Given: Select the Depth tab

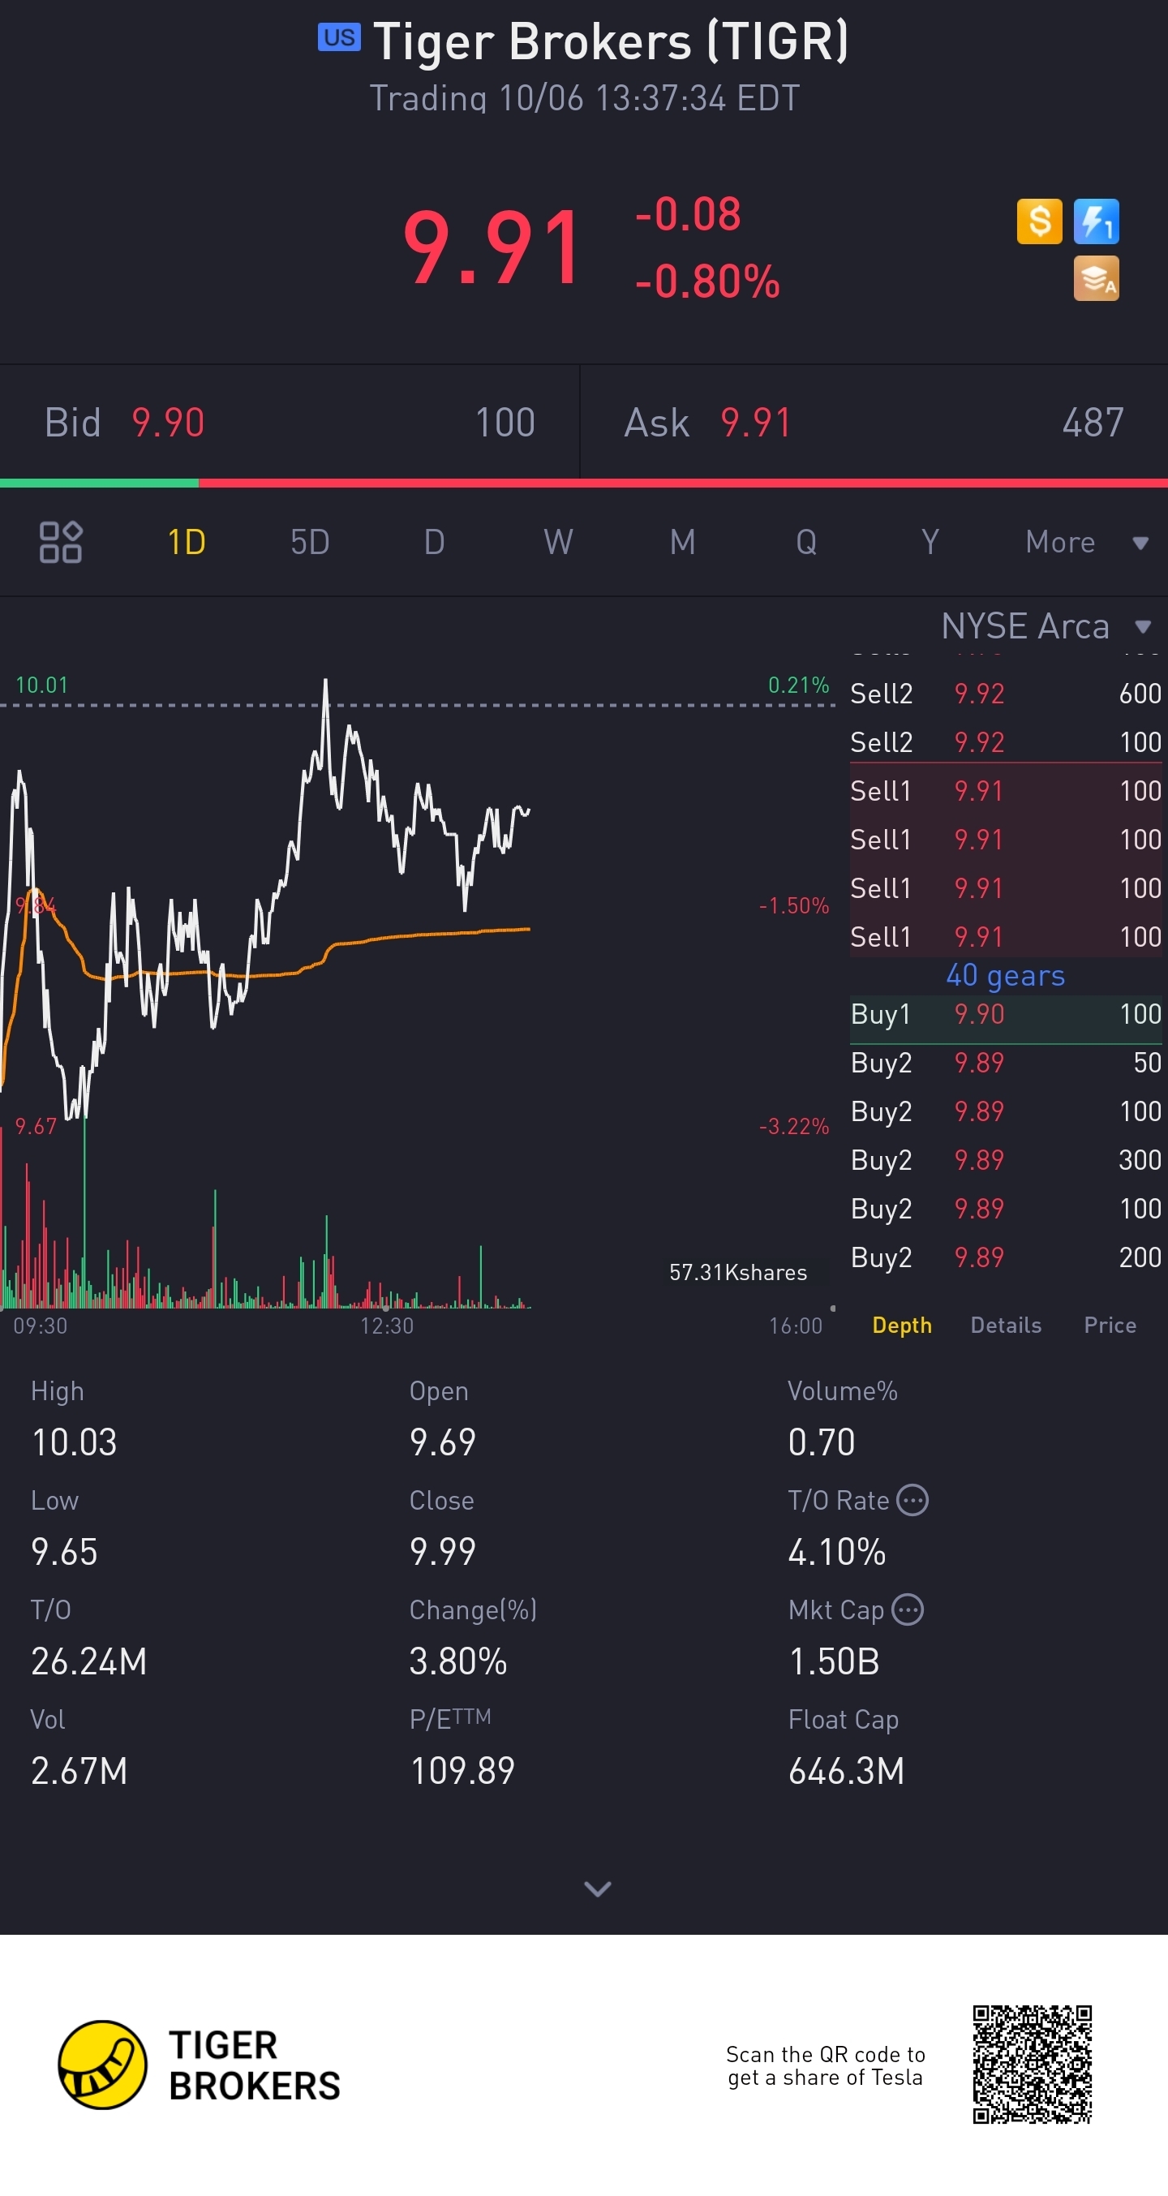Looking at the screenshot, I should (x=902, y=1326).
